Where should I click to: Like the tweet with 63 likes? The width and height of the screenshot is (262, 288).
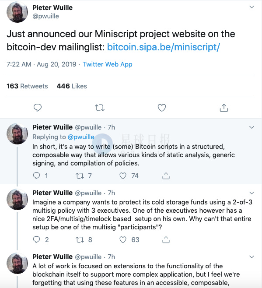pyautogui.click(x=123, y=240)
